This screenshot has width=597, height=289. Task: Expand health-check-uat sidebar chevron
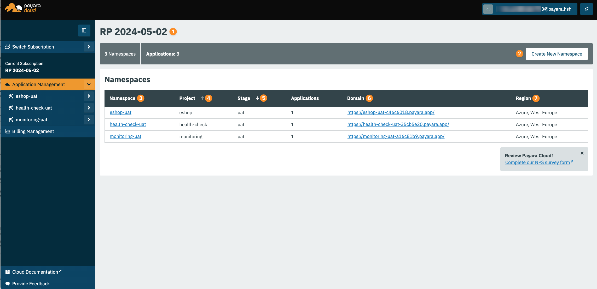(89, 108)
